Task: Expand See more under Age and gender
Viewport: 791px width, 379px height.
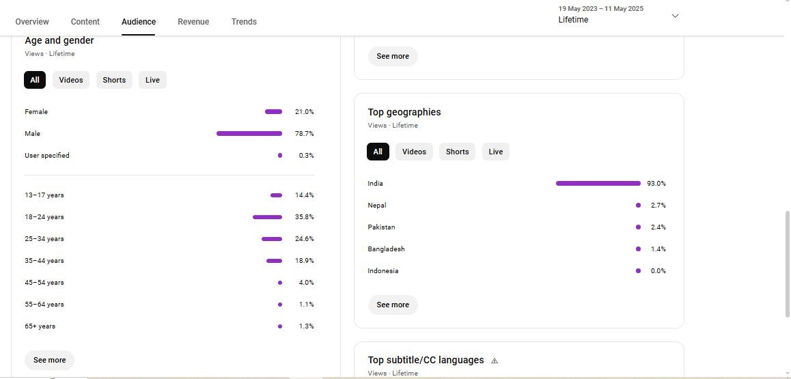Action: [x=50, y=360]
